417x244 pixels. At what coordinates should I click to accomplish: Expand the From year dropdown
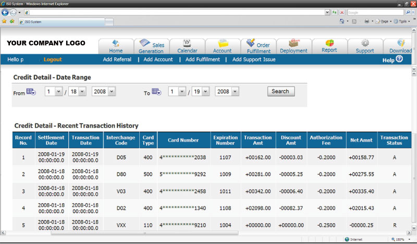coord(112,92)
